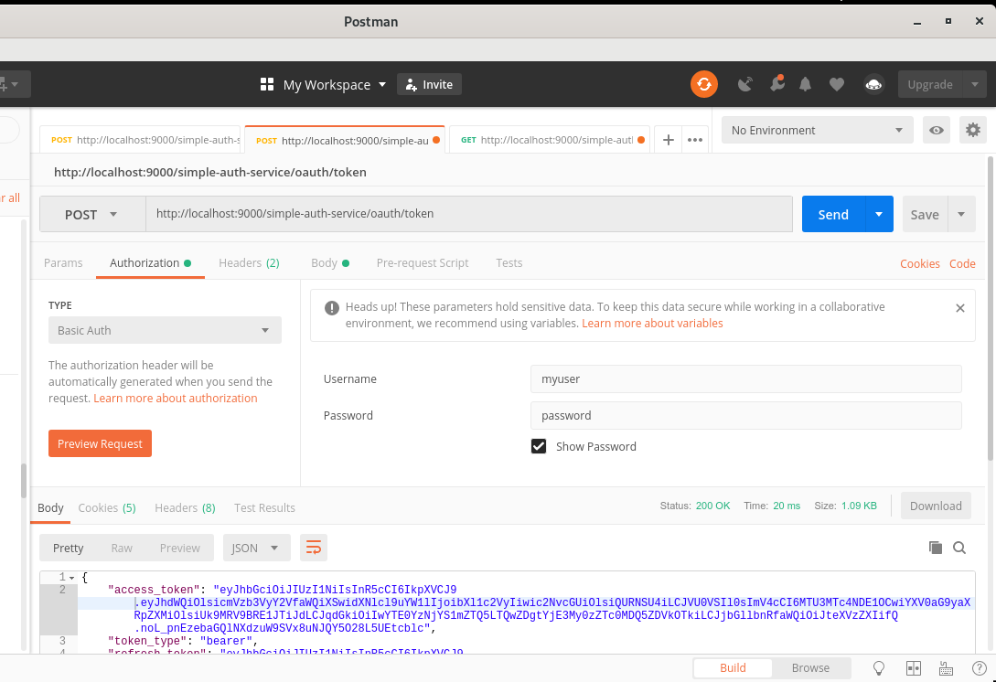Open the POST method dropdown
Viewport: 996px width, 682px height.
point(92,215)
